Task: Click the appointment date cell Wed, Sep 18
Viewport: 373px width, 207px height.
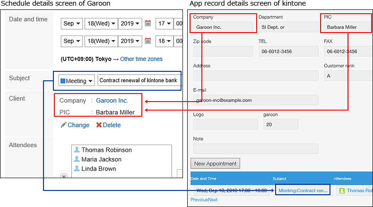Action: 231,190
